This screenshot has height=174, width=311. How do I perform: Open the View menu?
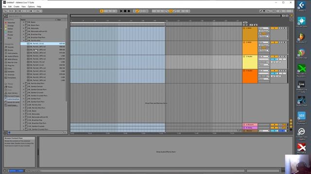coord(23,6)
